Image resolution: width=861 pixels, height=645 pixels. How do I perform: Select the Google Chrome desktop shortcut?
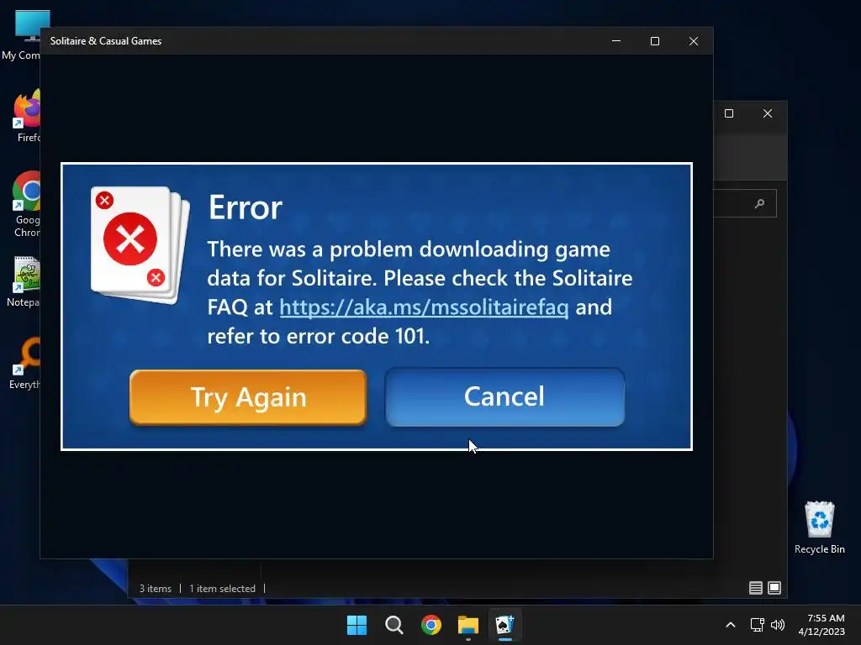(x=24, y=205)
